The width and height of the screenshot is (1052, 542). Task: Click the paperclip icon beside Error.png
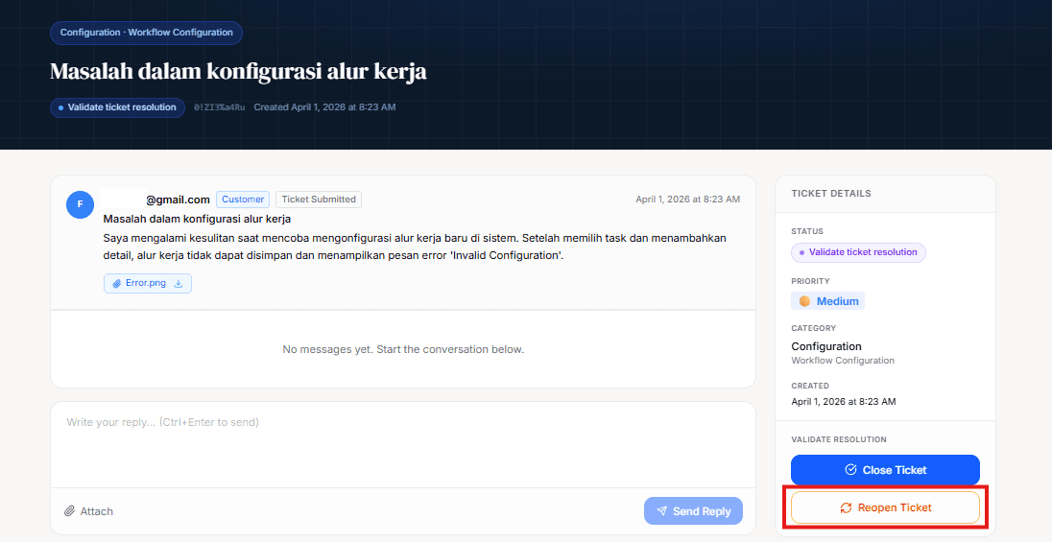[116, 284]
